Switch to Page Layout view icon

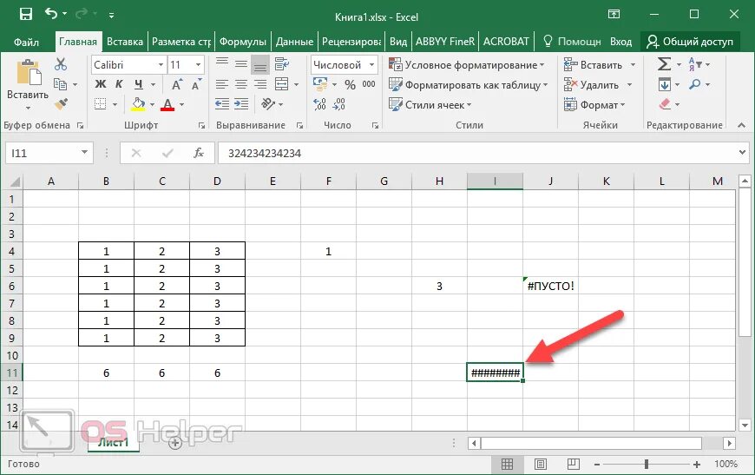coord(541,464)
